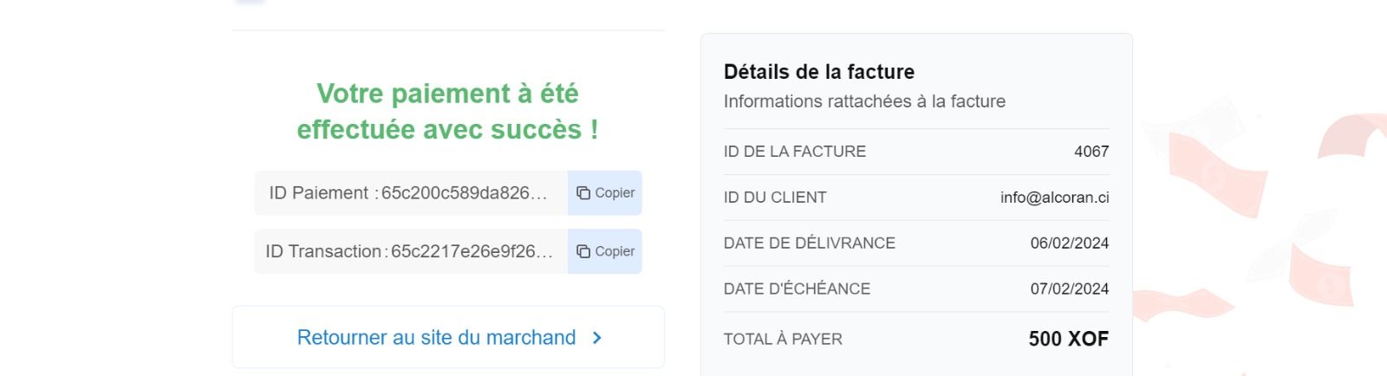This screenshot has width=1387, height=376.
Task: Select the ID Paiement value field
Action: (x=411, y=193)
